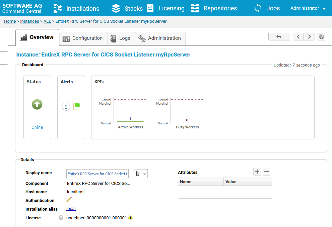Remove attribute with the minus button

coord(267,172)
